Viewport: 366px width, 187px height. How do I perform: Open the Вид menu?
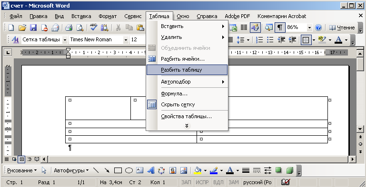pos(59,16)
